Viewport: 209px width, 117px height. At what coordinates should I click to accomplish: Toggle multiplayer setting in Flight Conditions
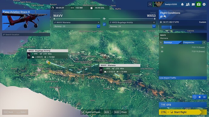click(161, 17)
